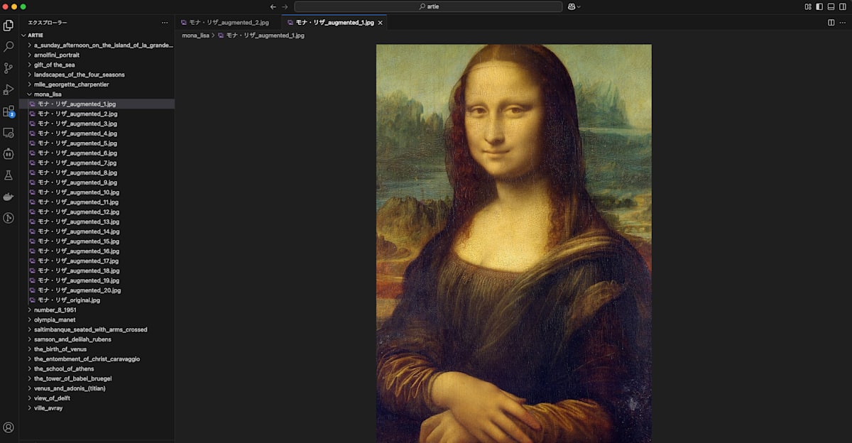
Task: Expand the a_sunday_afternoon_on_the_island folder
Action: point(97,45)
